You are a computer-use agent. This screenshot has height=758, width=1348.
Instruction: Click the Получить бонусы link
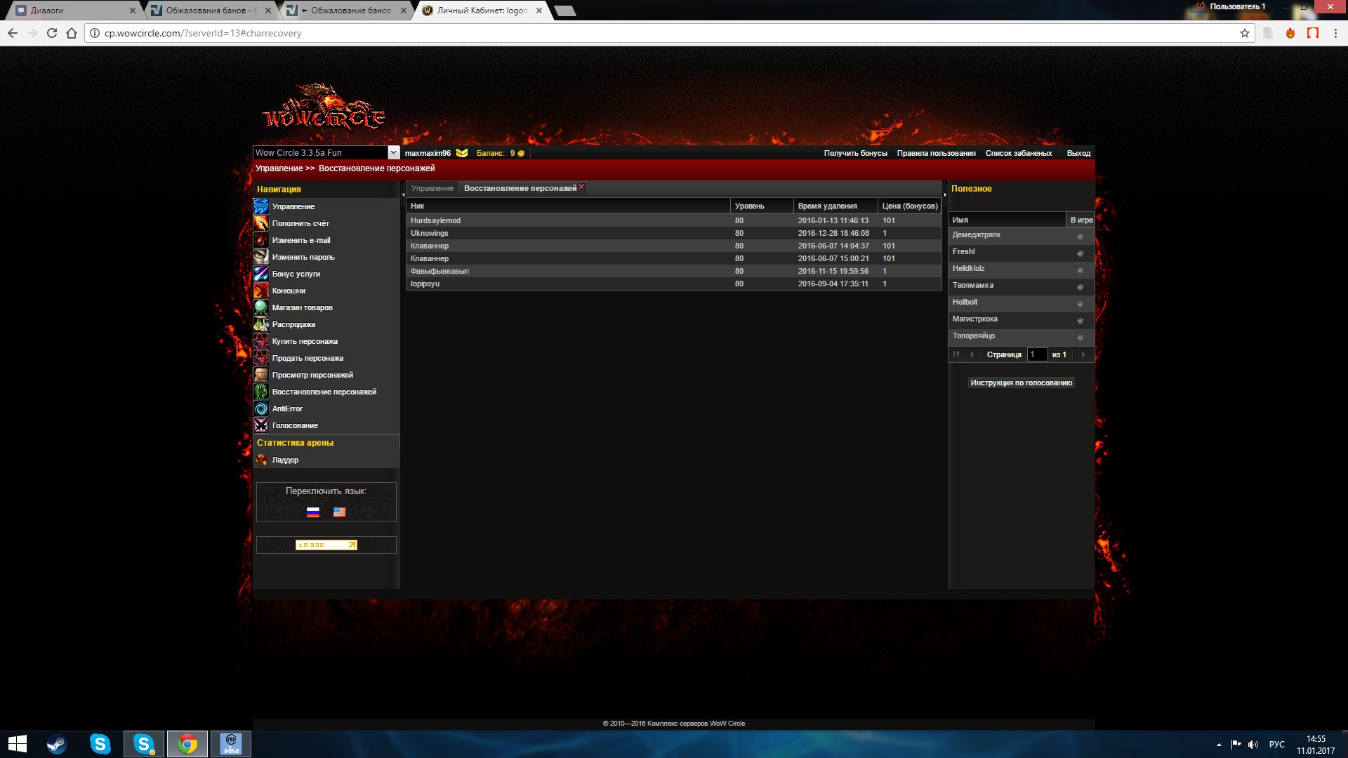tap(855, 153)
